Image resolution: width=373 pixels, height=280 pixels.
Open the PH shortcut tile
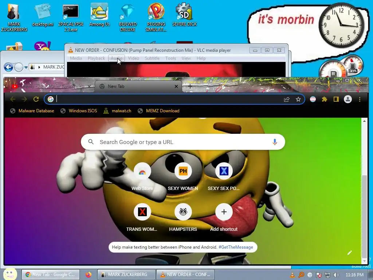tap(183, 176)
